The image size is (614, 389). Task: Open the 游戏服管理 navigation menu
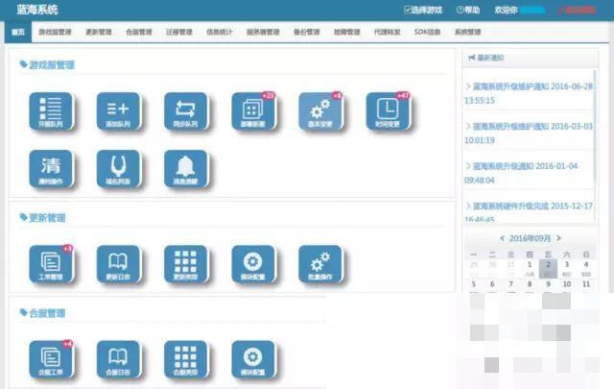(x=55, y=32)
